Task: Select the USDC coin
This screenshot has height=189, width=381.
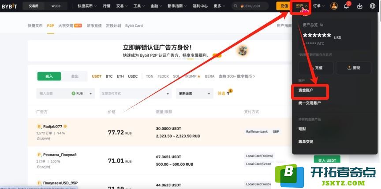Action: pyautogui.click(x=133, y=76)
